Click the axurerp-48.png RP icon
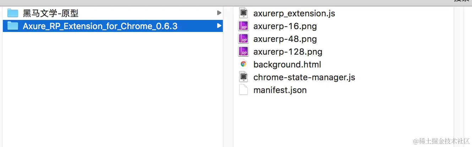472x147 pixels. pyautogui.click(x=243, y=39)
